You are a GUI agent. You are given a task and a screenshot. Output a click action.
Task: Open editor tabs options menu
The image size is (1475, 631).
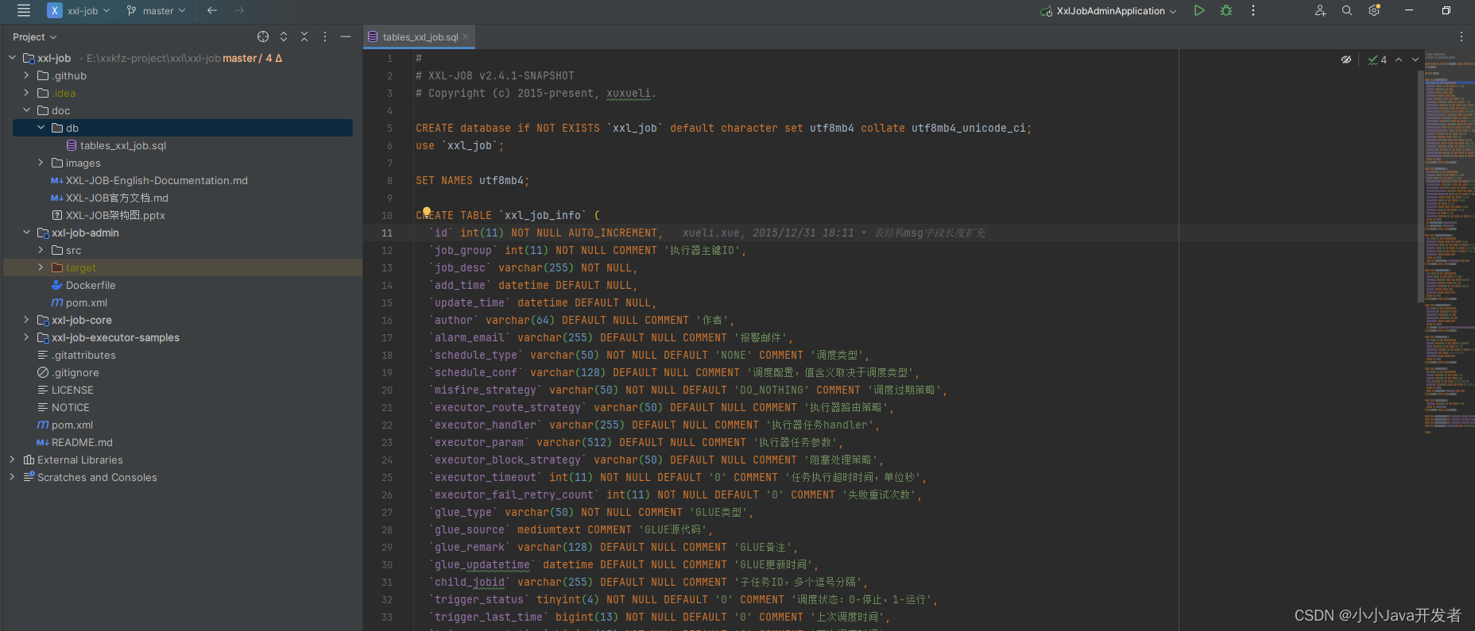point(1461,37)
